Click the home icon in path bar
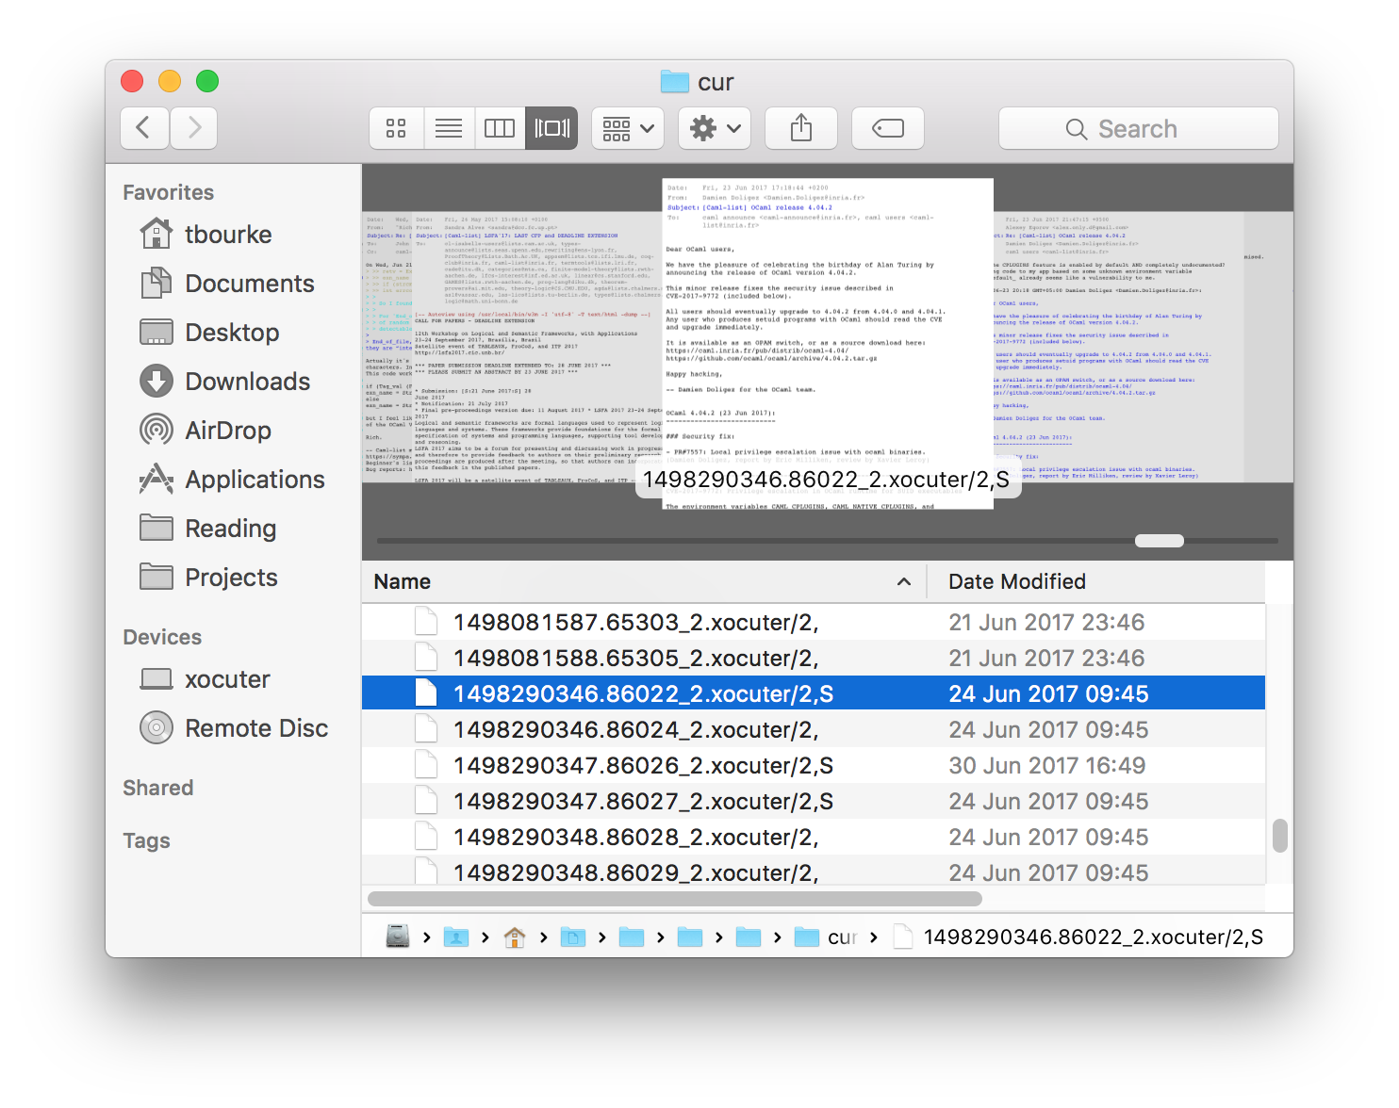This screenshot has width=1399, height=1108. coord(515,937)
